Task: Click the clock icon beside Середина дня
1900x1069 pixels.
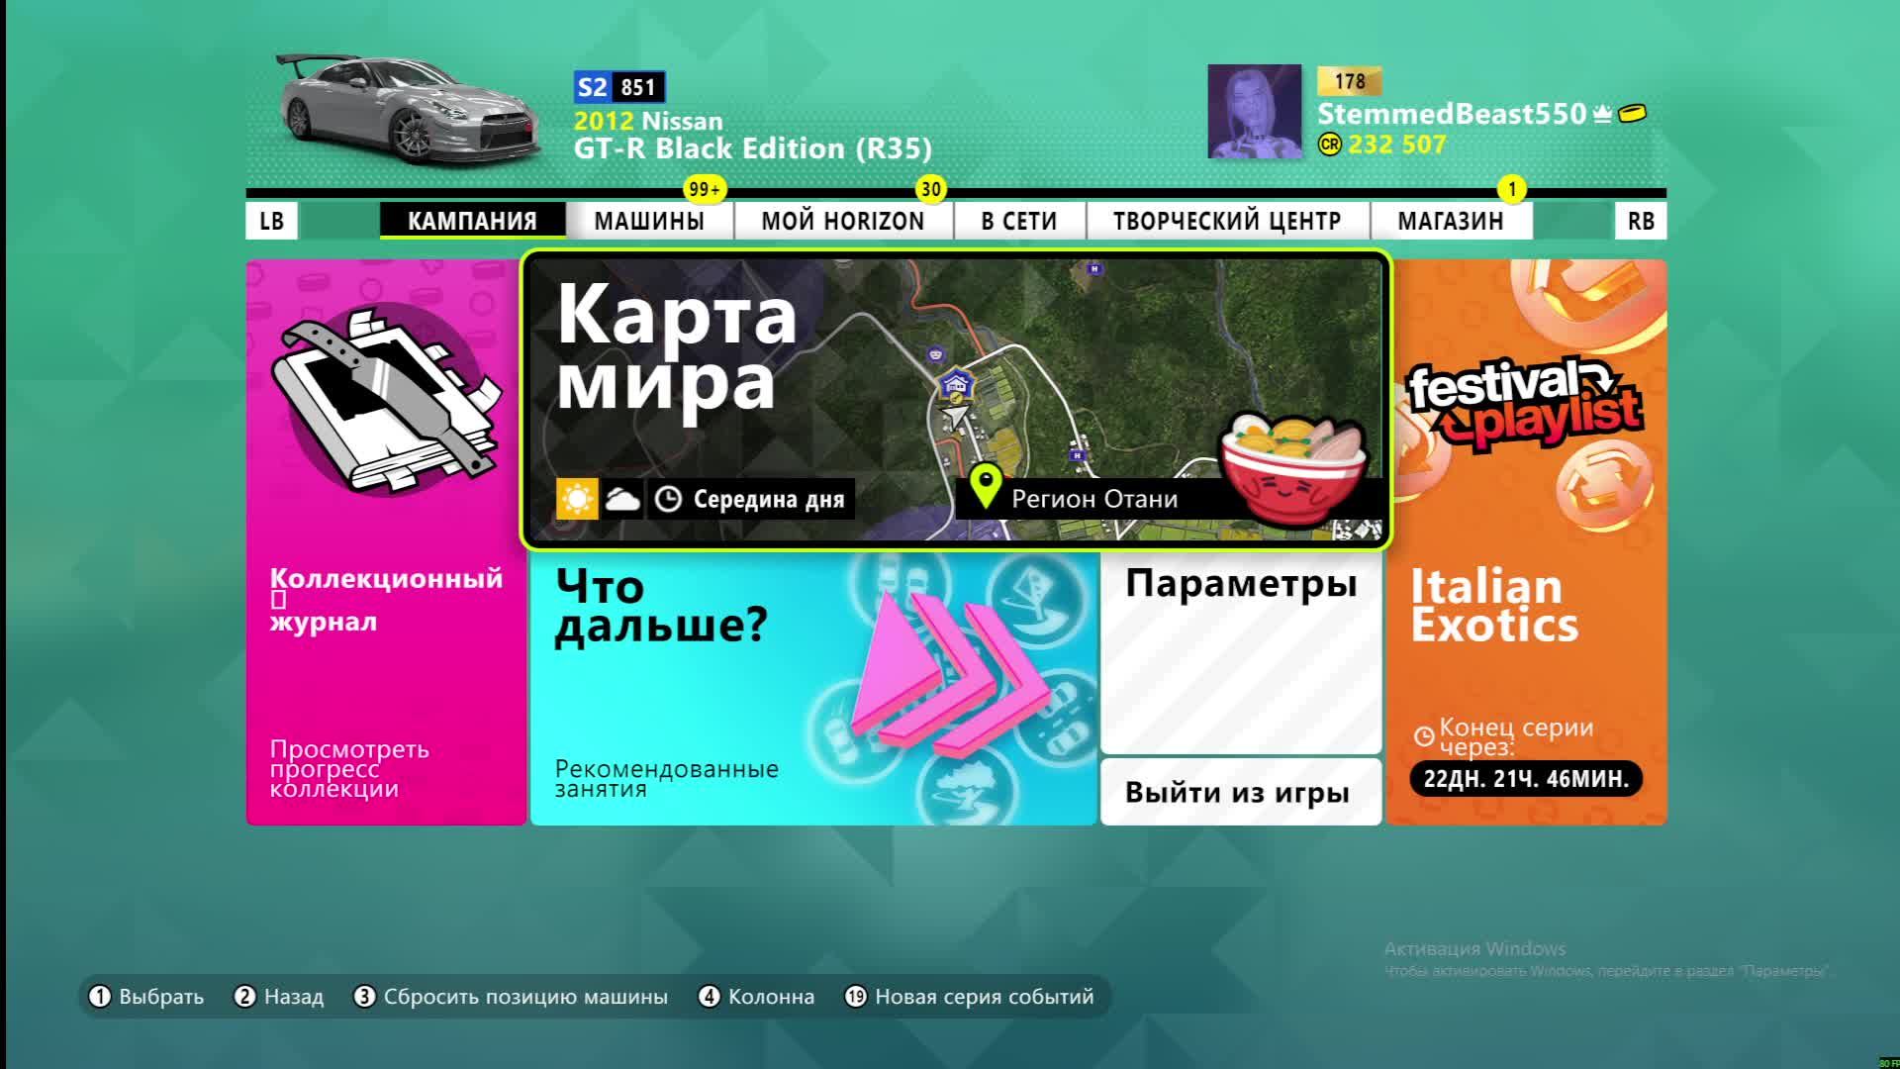Action: click(668, 499)
